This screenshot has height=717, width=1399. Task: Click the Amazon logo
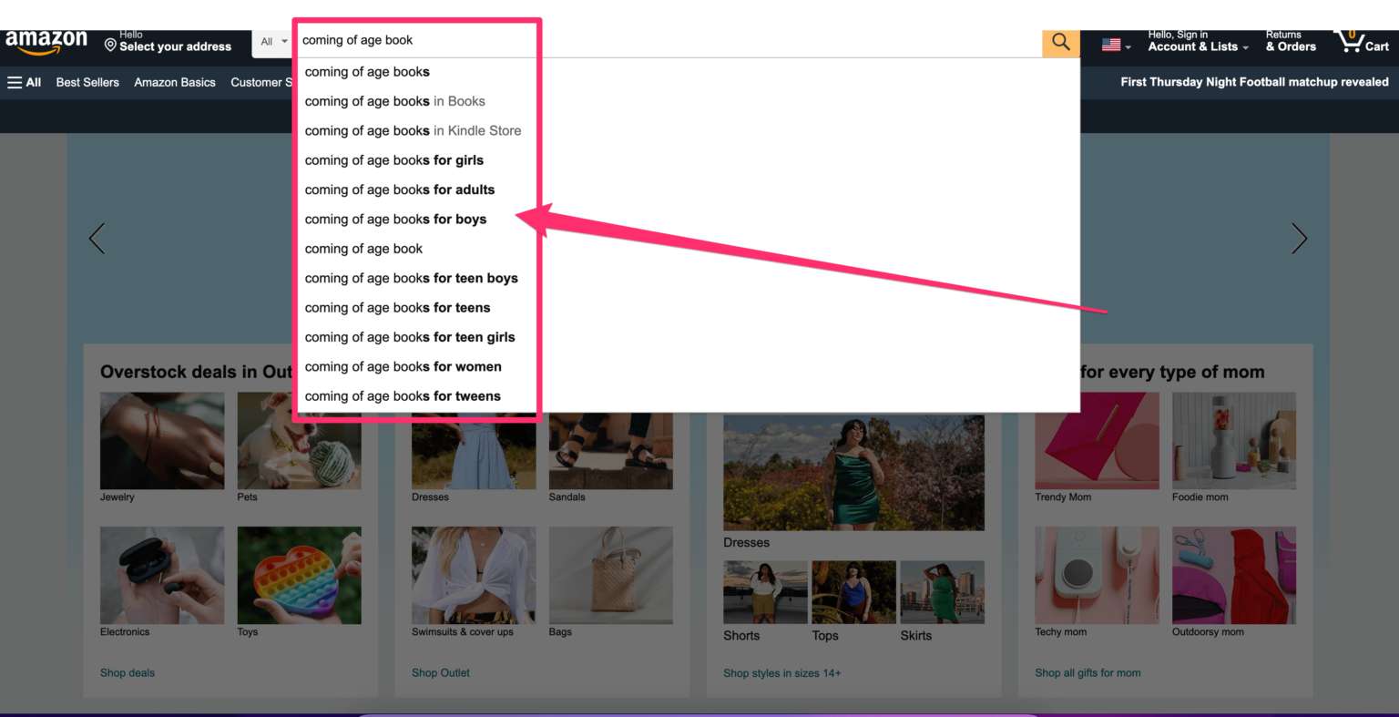click(x=46, y=41)
